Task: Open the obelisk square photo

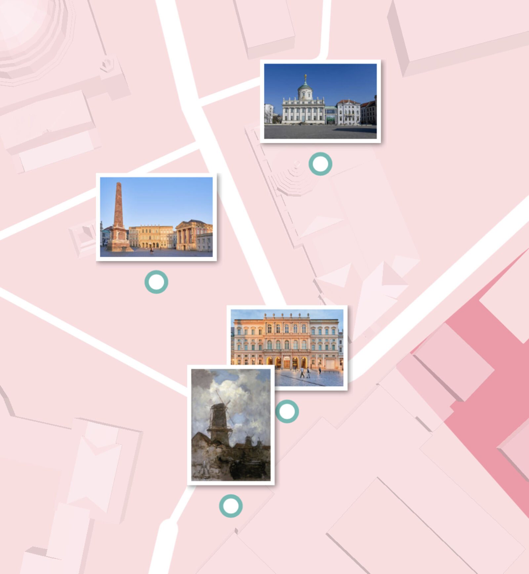Action: click(156, 217)
